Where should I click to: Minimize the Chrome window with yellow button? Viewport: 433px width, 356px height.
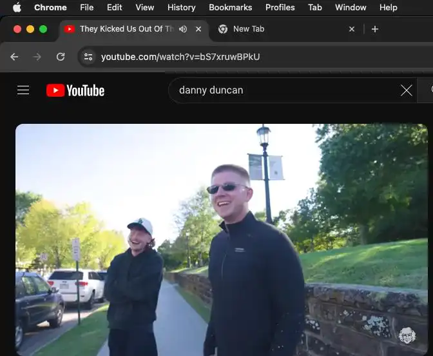30,29
